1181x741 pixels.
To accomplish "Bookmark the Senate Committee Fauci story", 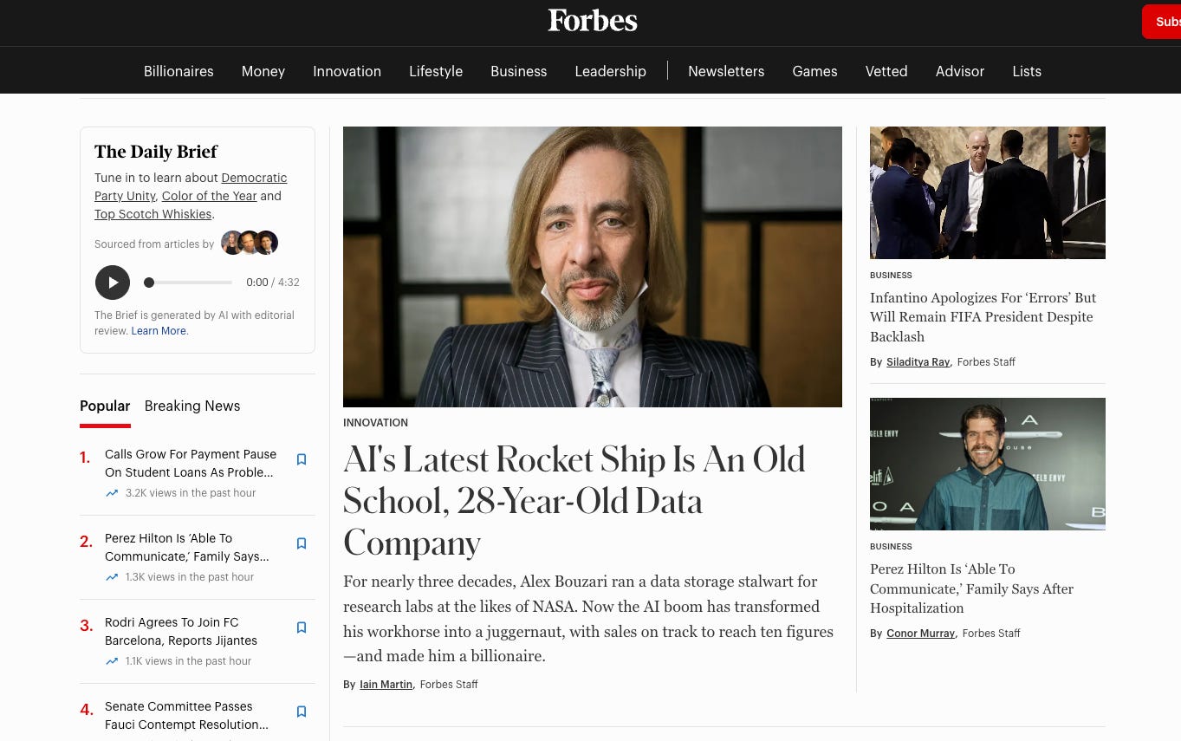I will (302, 712).
